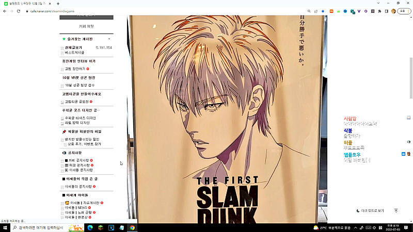Open Microsoft Edge from the taskbar
The image size is (413, 232).
pos(90,228)
